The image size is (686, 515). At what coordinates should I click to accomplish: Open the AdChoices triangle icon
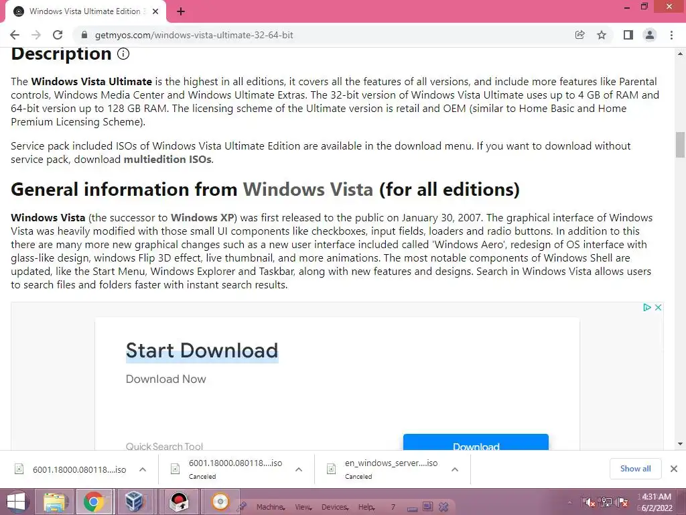point(647,307)
